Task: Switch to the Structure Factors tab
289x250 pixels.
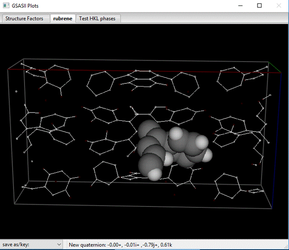Action: click(x=25, y=19)
